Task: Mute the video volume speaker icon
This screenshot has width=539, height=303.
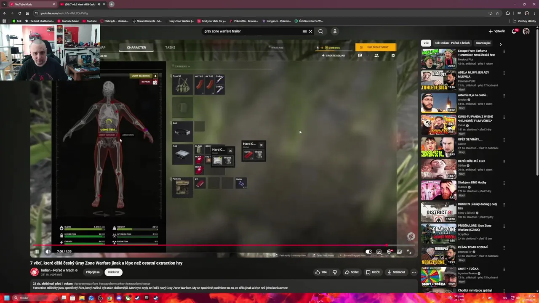Action: coord(48,252)
